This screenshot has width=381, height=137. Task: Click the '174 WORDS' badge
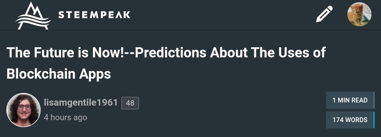pyautogui.click(x=350, y=120)
